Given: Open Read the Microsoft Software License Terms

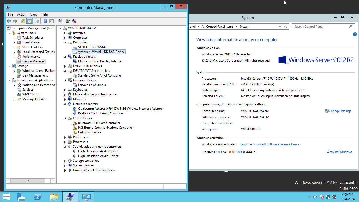Looking at the screenshot, I should click(x=269, y=144).
